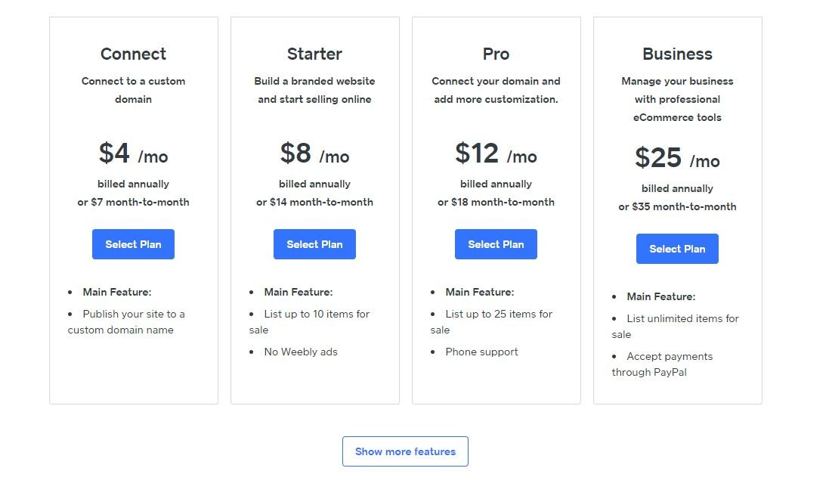Click the $8 /mo price
The height and width of the screenshot is (496, 829).
coord(314,154)
